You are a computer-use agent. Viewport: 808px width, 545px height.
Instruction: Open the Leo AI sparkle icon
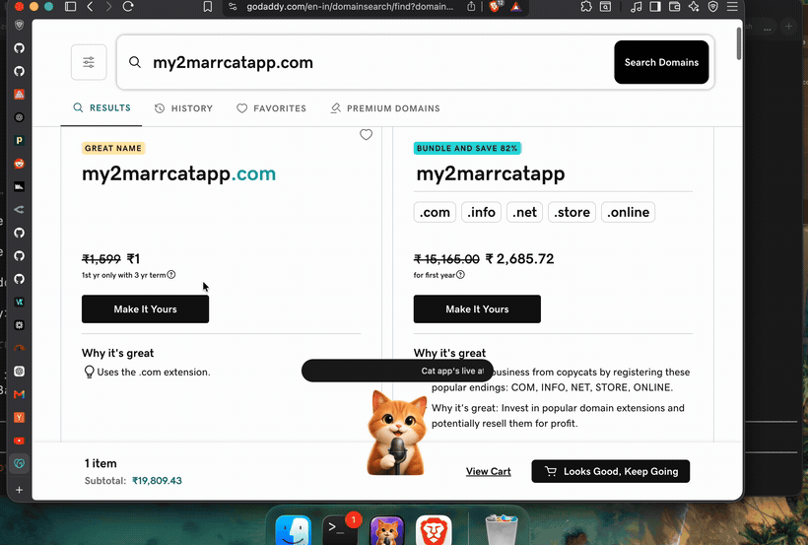click(694, 7)
